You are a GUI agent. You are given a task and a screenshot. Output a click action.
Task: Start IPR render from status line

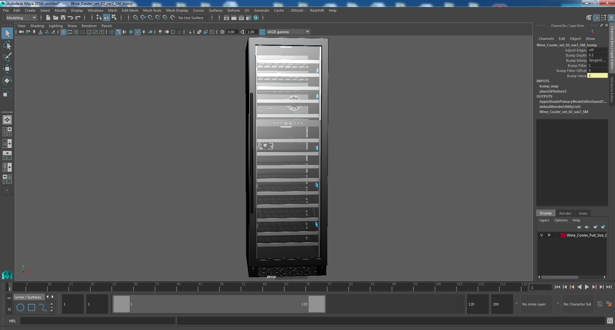point(241,18)
